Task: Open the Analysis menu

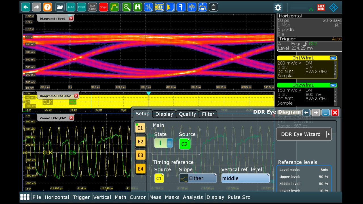Action: pos(193,197)
